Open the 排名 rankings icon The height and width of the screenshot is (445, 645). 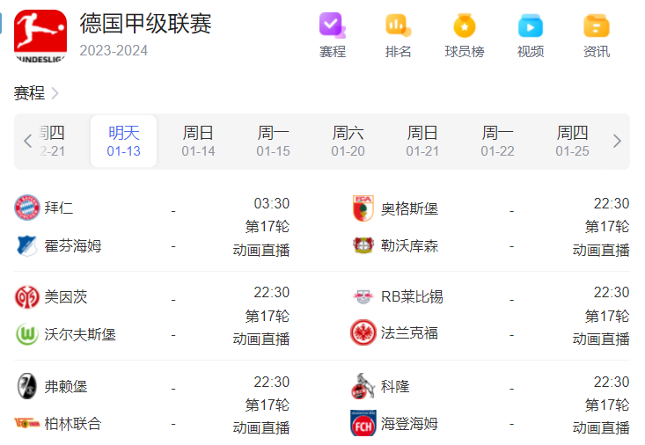[x=398, y=26]
